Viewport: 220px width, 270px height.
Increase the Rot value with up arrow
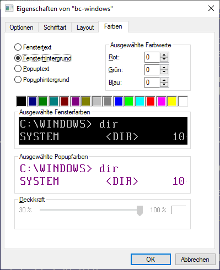[164, 55]
